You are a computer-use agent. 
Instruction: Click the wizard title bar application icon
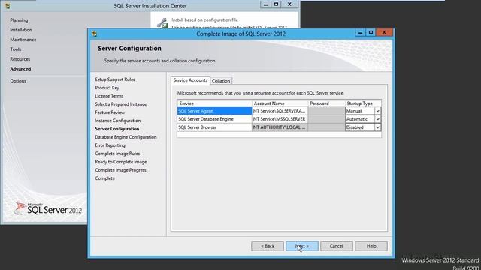tap(94, 34)
